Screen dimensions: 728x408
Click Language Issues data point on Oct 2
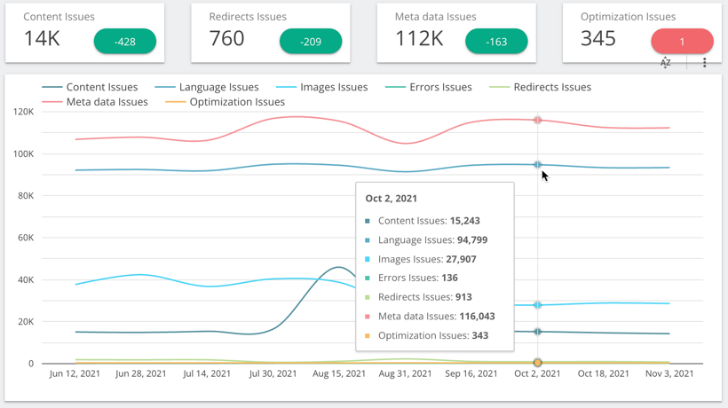point(537,165)
